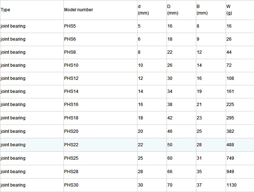Select model PHS10 in the table
Screen dimensions: 254x192
pos(71,65)
